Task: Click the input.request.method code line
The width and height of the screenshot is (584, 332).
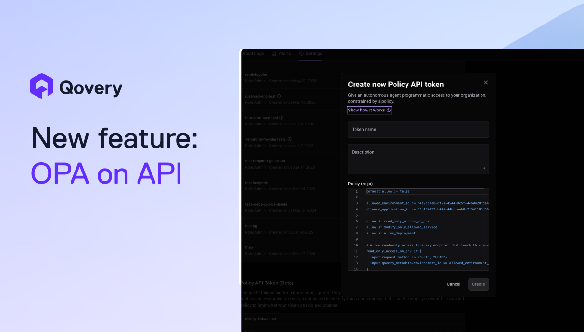Action: pyautogui.click(x=408, y=257)
